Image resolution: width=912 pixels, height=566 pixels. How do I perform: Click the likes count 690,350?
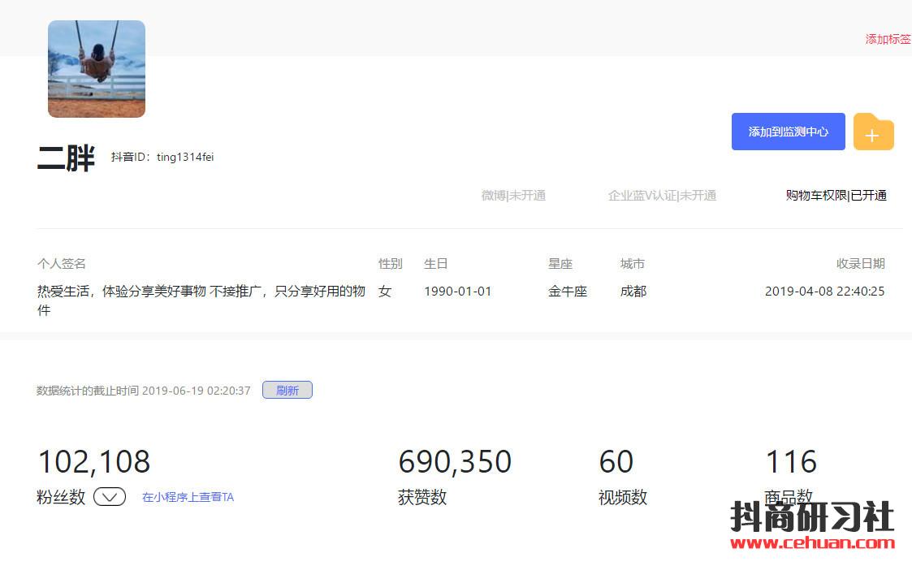[x=455, y=462]
